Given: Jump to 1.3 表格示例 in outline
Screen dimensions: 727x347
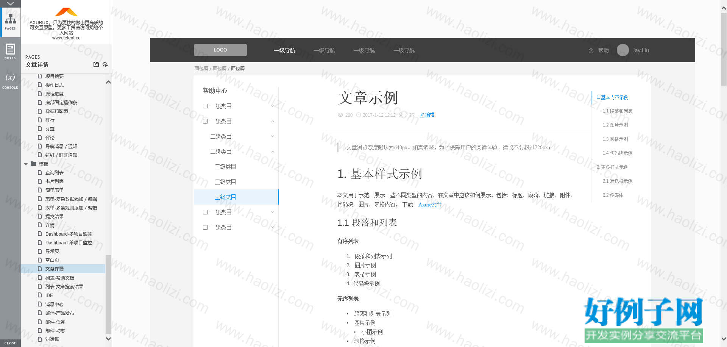Looking at the screenshot, I should [615, 139].
